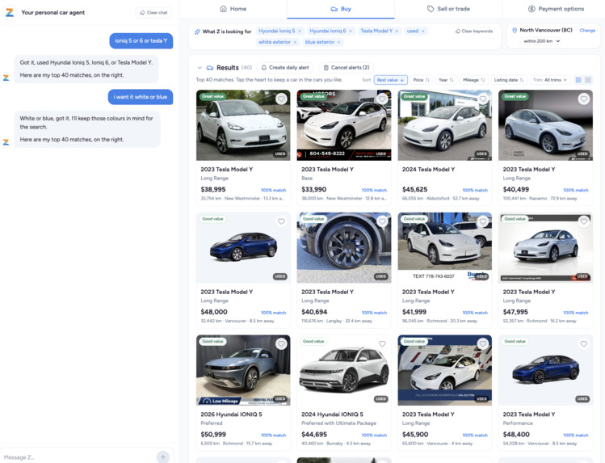Sort results by Mileage
Viewport: 605px width, 463px height.
coord(474,80)
